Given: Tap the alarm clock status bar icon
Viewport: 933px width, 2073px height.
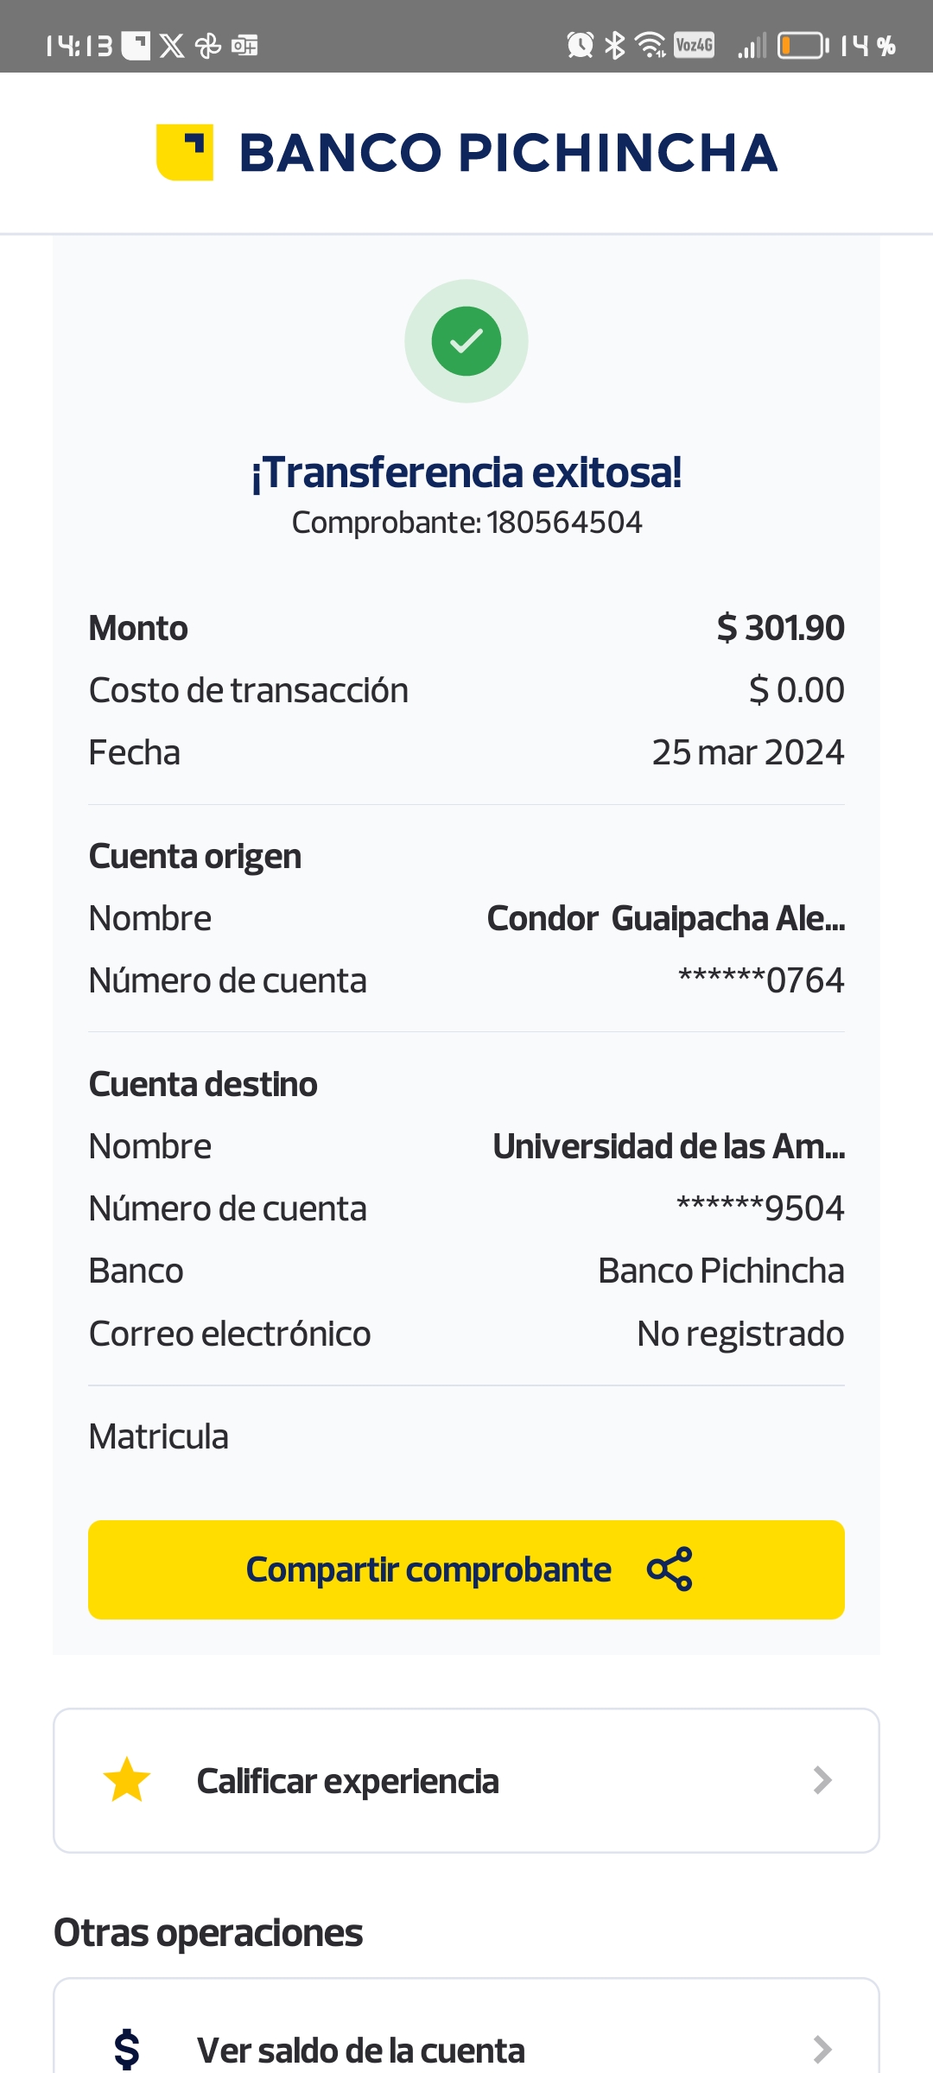Looking at the screenshot, I should 580,45.
